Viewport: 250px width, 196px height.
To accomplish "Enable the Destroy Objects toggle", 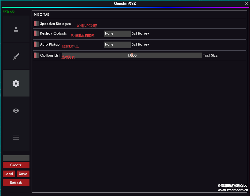I will (x=36, y=33).
